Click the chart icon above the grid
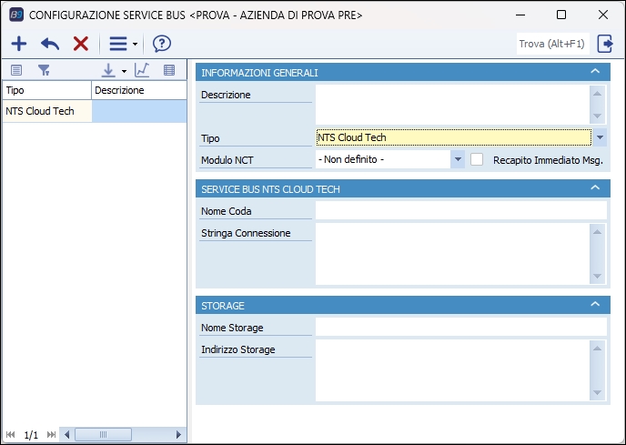This screenshot has width=626, height=445. point(142,70)
